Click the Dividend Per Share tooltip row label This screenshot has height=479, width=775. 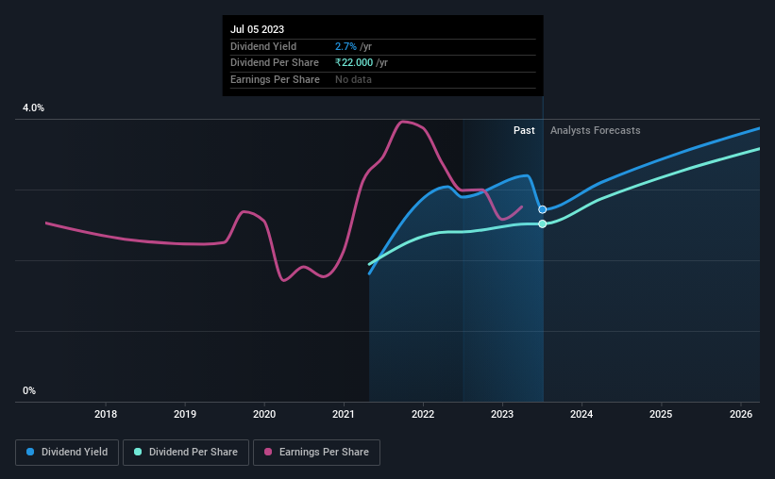coord(275,63)
